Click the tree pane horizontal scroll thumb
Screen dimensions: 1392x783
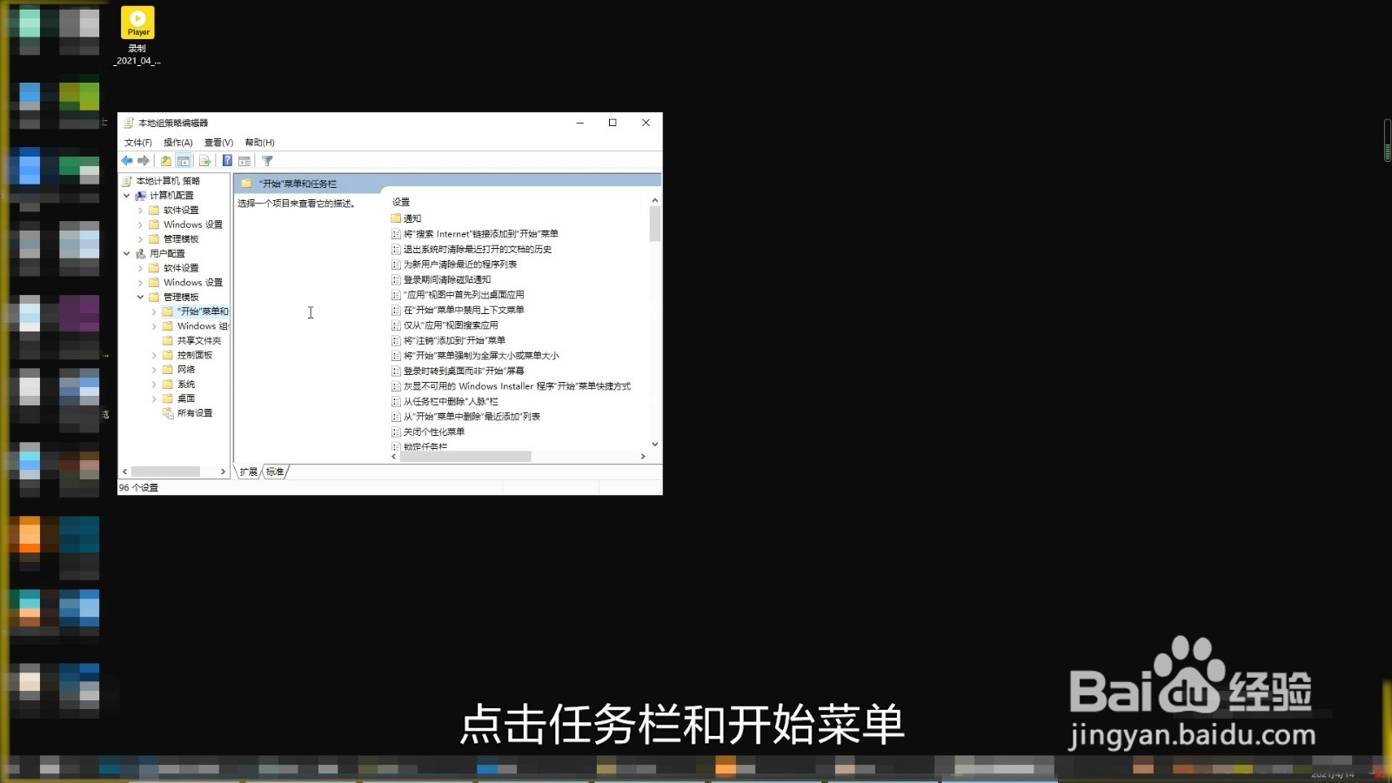click(x=166, y=472)
